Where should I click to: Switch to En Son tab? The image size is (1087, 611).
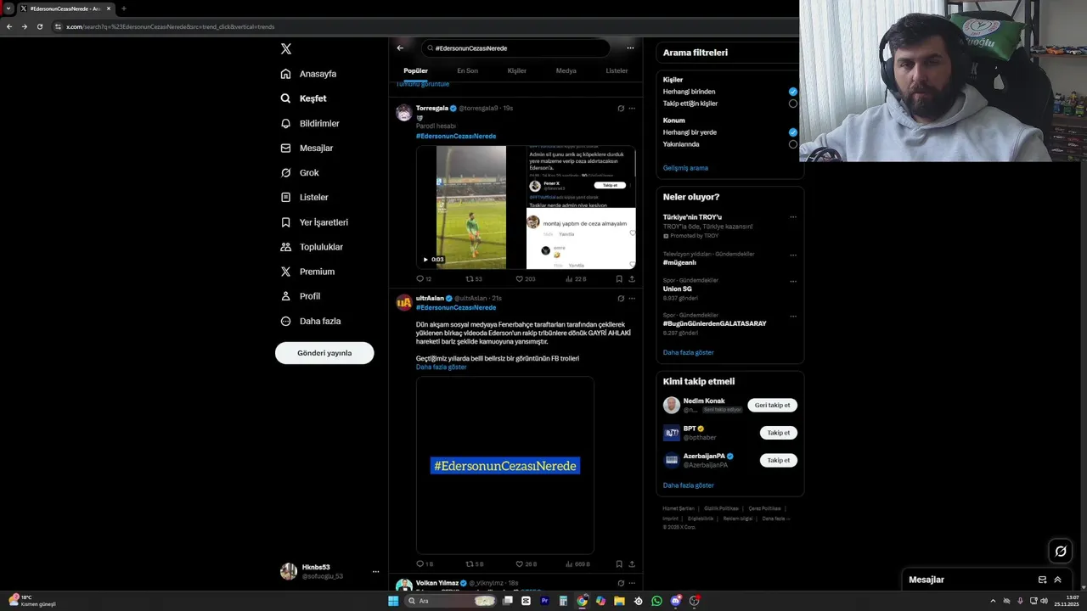tap(467, 71)
